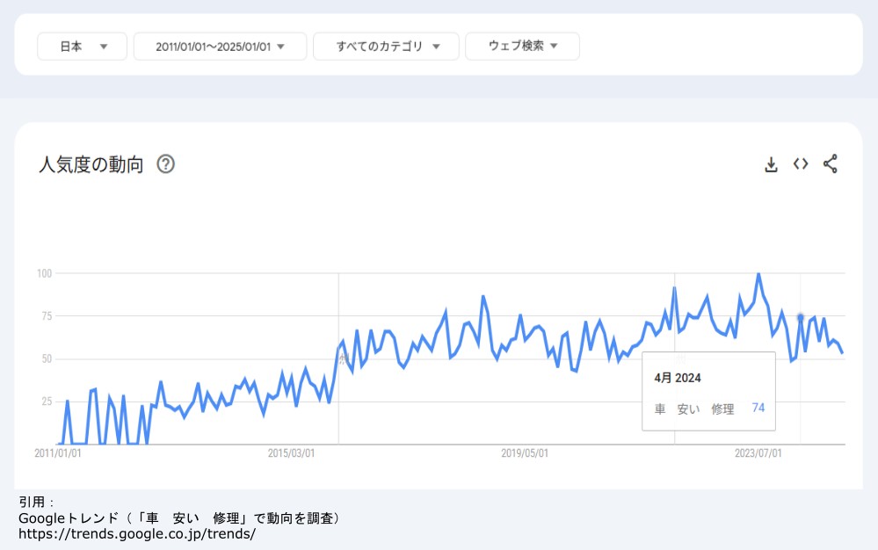
Task: Click the embed code icon
Action: pyautogui.click(x=800, y=163)
